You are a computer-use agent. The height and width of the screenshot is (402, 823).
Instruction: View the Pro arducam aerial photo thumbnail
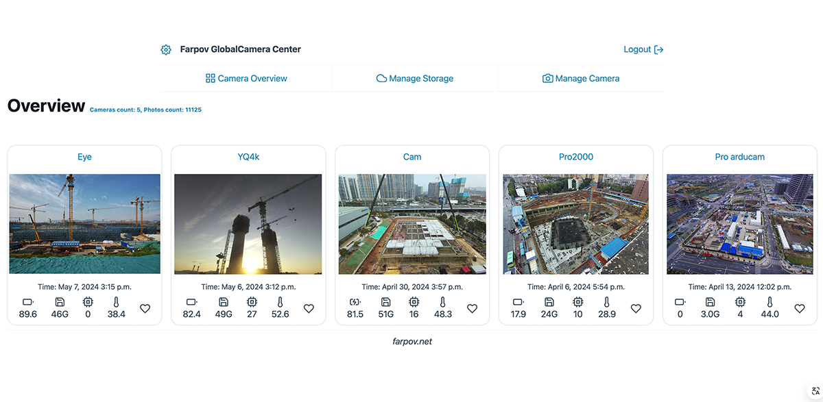pos(740,224)
